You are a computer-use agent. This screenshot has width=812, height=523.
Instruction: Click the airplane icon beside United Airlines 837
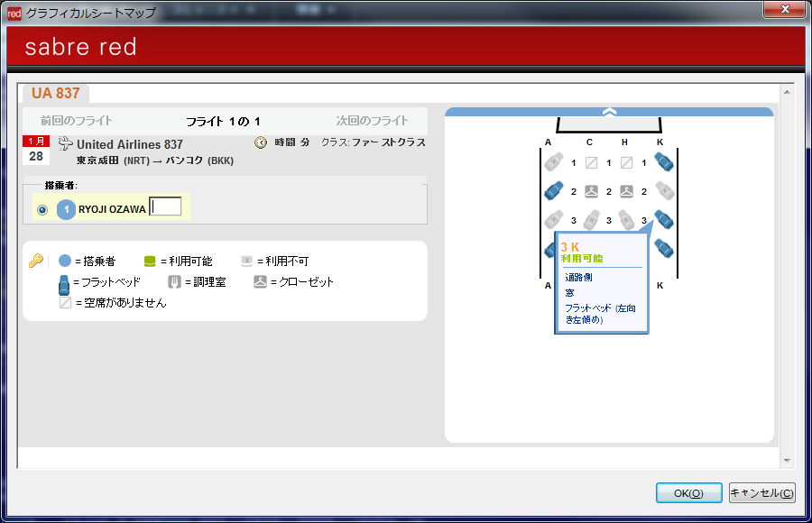(65, 143)
